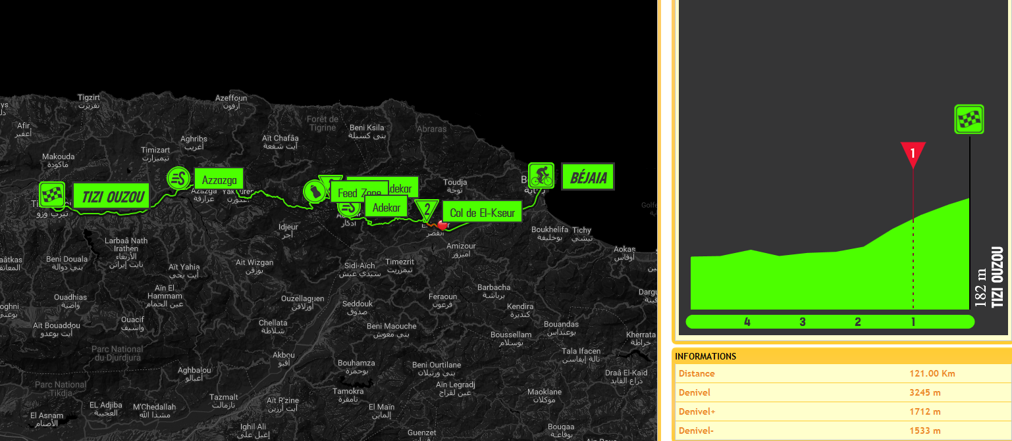The image size is (1012, 441).
Task: Click the feed zone bottle icon
Action: tap(314, 191)
